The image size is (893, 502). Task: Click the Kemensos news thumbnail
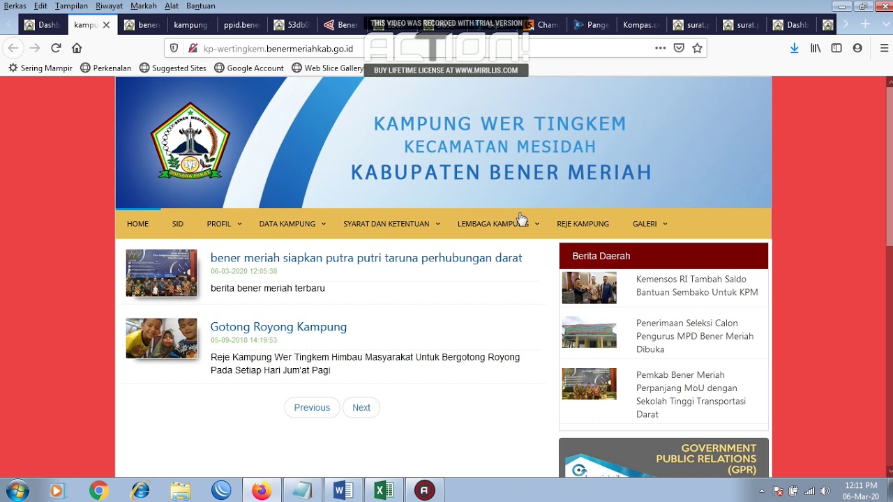pos(590,288)
